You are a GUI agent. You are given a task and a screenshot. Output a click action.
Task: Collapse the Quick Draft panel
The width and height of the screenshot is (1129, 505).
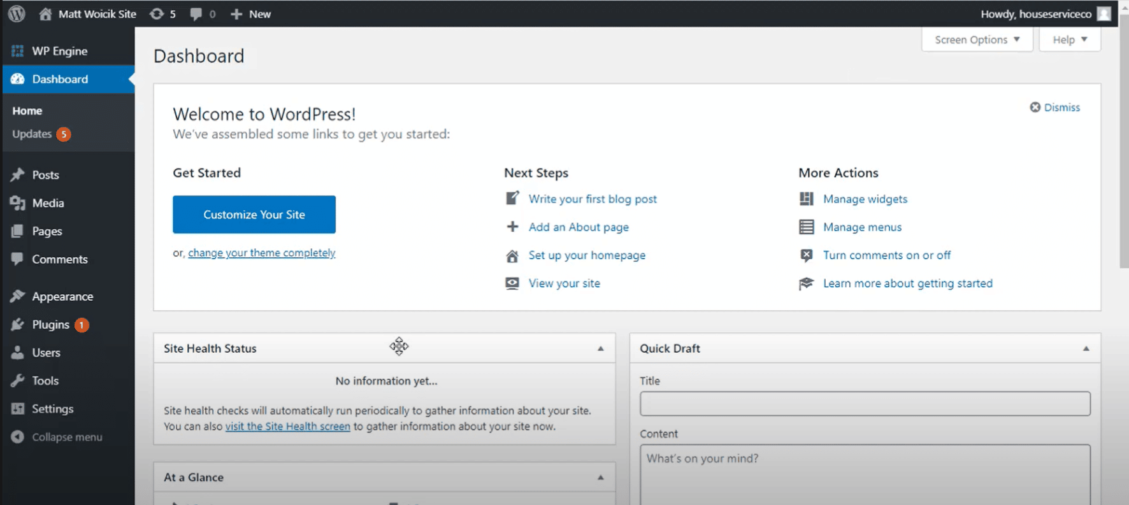1086,348
